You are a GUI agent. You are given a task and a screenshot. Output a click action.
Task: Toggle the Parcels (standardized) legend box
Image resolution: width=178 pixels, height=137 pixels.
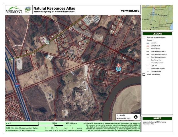point(144,38)
